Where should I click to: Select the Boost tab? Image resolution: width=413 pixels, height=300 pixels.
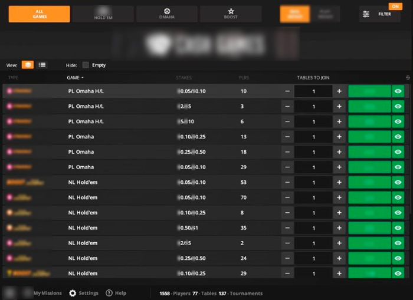(x=231, y=14)
